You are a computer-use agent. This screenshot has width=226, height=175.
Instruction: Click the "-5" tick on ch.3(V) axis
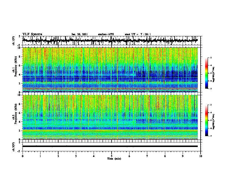point(19,151)
